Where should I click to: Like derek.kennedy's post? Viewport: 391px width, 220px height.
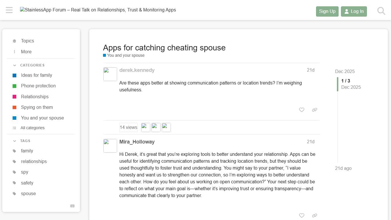tap(301, 110)
